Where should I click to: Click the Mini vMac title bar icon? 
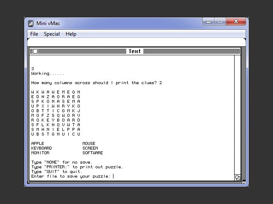31,23
